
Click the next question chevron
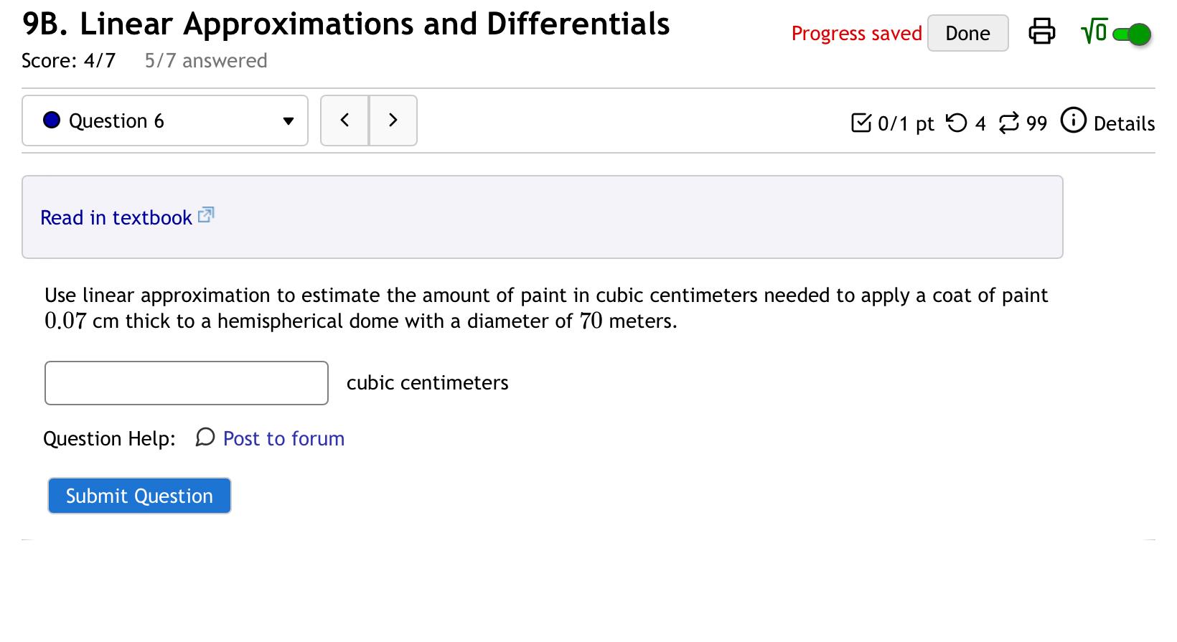coord(393,121)
